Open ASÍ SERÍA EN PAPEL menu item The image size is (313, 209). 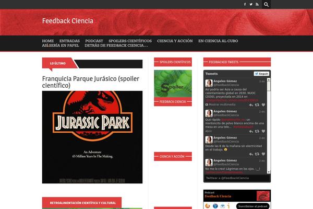tap(61, 45)
